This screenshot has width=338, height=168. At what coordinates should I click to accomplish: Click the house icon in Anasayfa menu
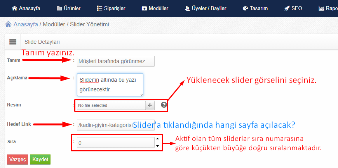coord(14,9)
